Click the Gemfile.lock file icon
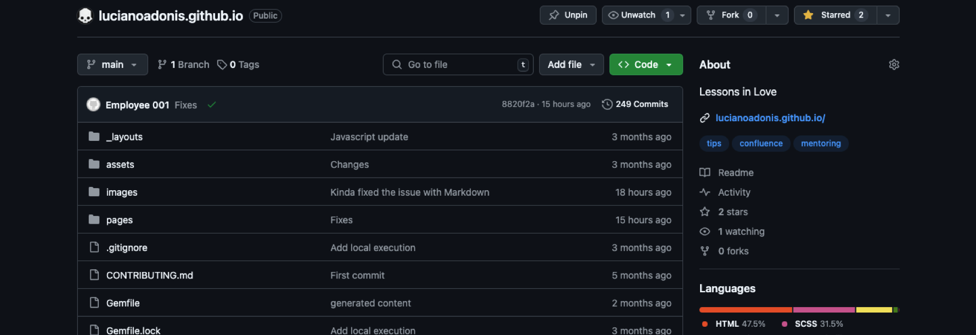Viewport: 976px width, 335px height. point(94,330)
